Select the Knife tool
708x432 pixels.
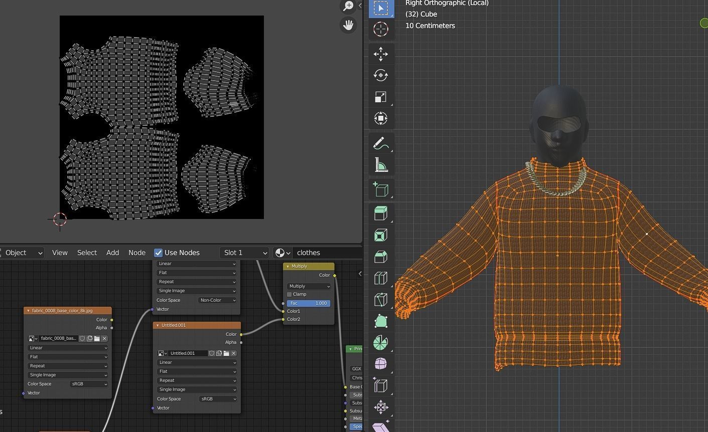click(381, 300)
